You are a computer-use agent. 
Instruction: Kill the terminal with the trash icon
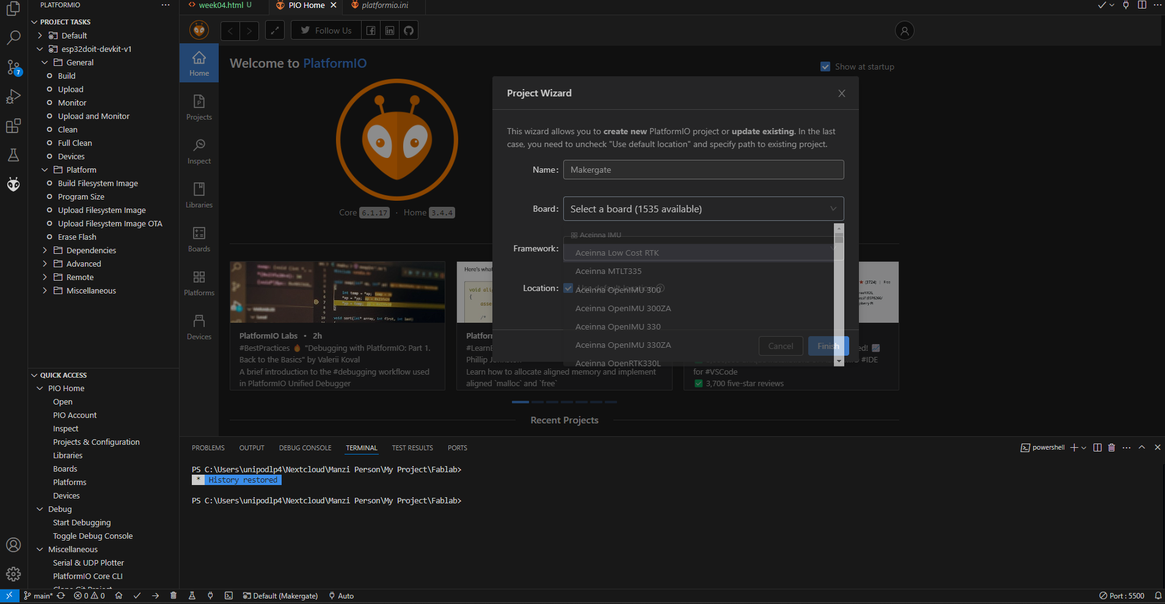point(1111,448)
